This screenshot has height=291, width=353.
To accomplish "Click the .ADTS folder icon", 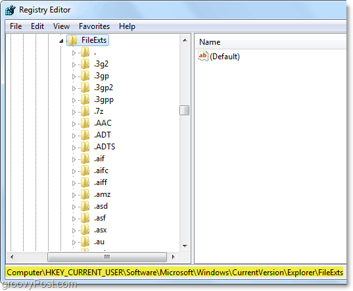I will pos(85,147).
